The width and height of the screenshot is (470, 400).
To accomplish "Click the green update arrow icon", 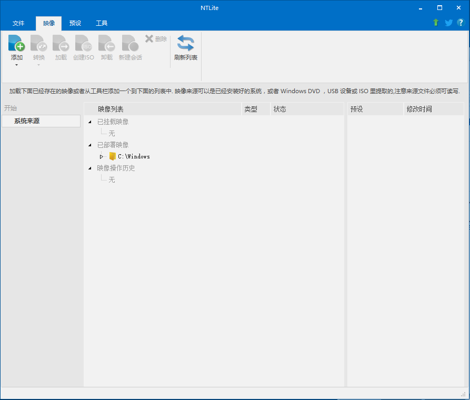I will coord(436,23).
